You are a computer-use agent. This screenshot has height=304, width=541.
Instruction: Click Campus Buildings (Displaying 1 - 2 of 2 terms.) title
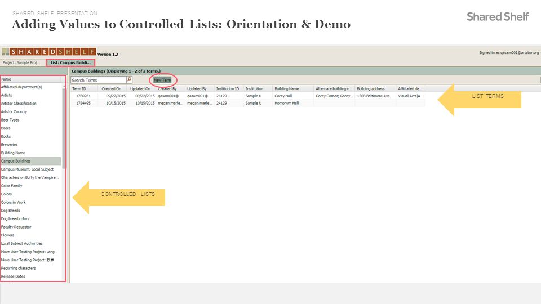point(116,71)
